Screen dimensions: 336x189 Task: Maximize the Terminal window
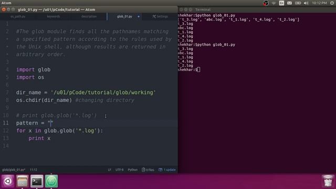[x=191, y=9]
